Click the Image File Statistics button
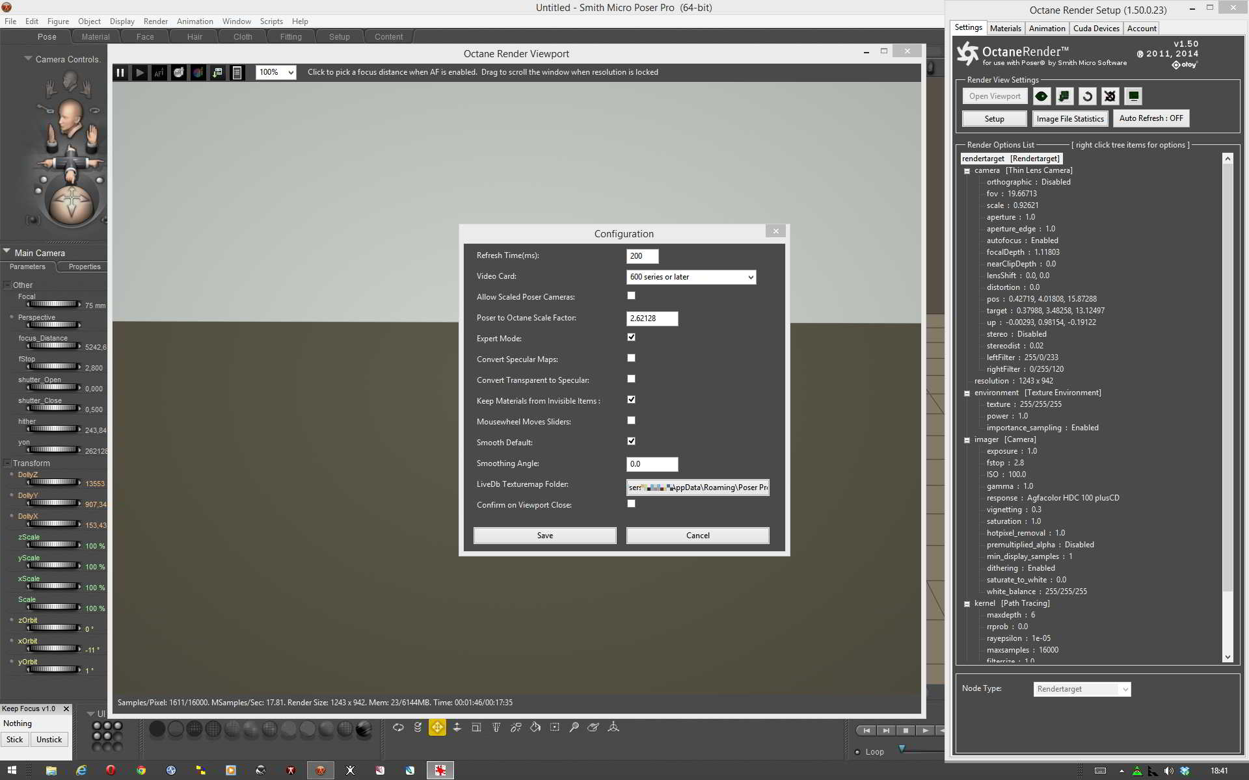 (1069, 119)
